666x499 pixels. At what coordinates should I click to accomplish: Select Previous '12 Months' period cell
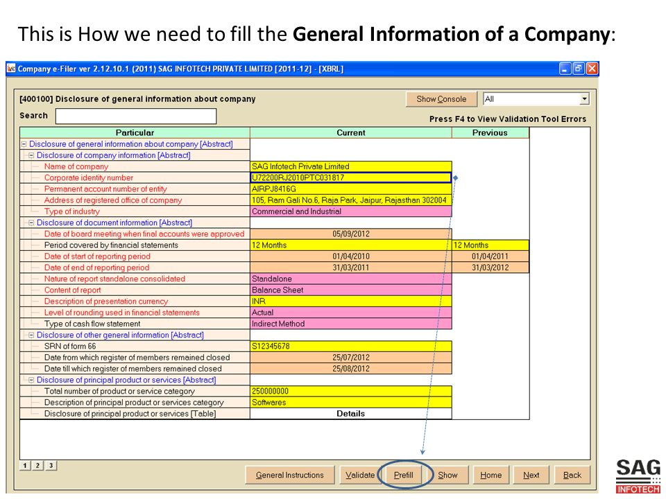(x=490, y=245)
